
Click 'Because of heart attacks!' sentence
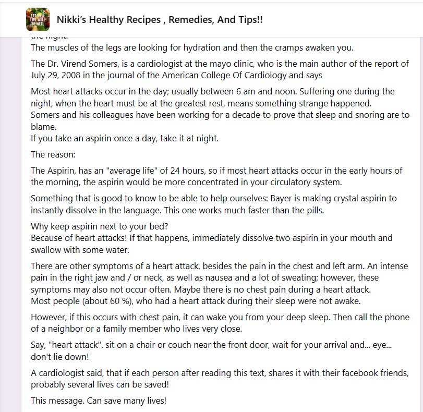click(x=212, y=244)
